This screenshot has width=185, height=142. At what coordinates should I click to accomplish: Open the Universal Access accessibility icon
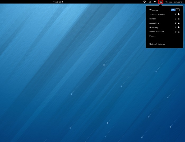(145, 2)
